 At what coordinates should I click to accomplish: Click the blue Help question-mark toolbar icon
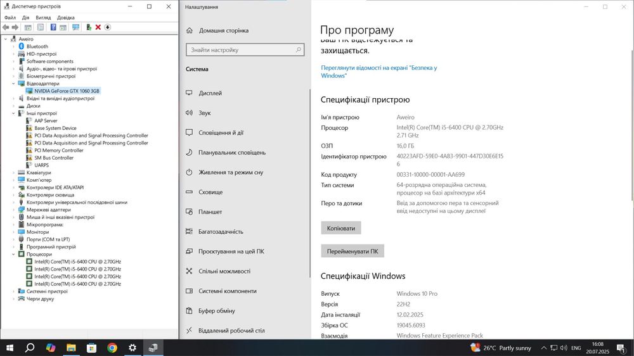[53, 27]
